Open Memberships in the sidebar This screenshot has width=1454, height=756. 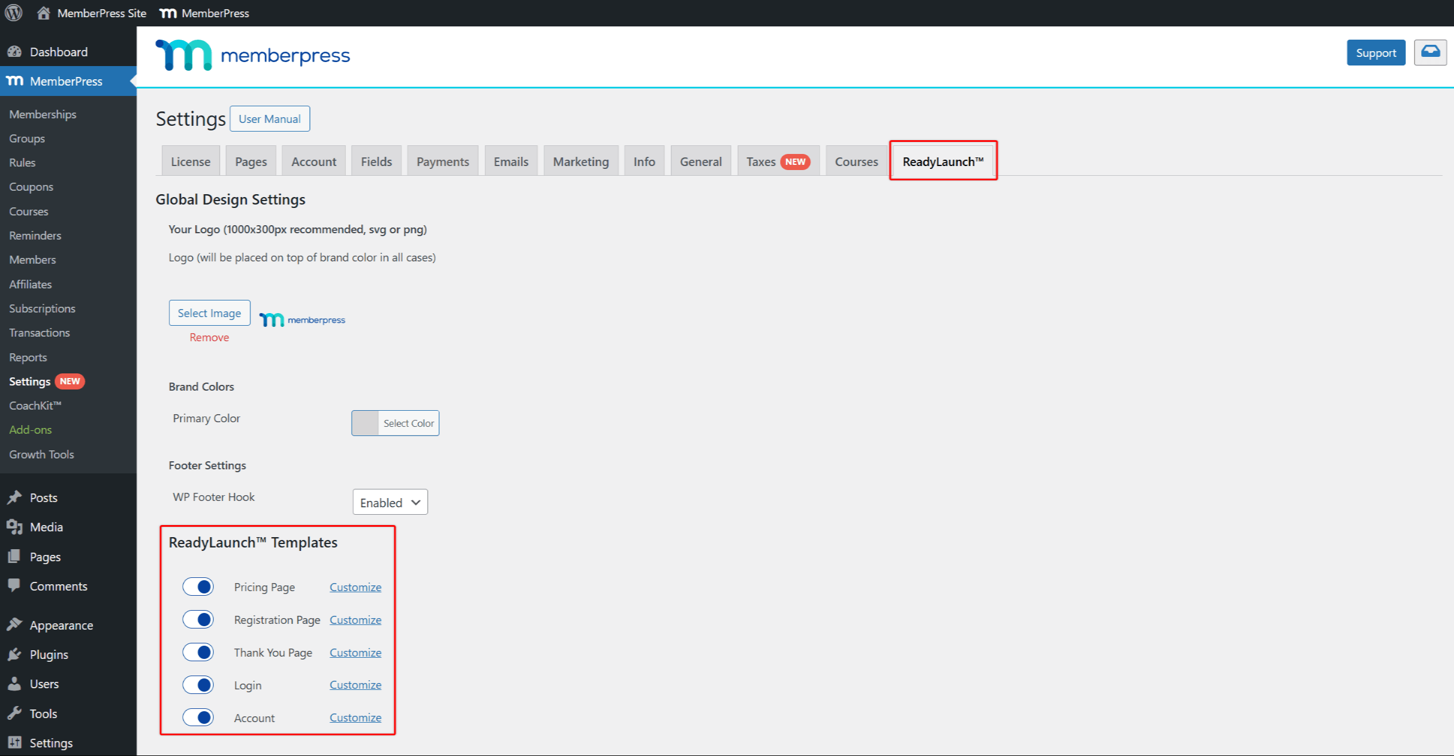[43, 114]
